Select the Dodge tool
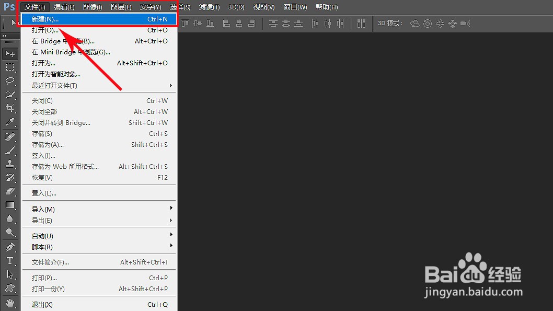Image resolution: width=553 pixels, height=311 pixels. point(10,232)
